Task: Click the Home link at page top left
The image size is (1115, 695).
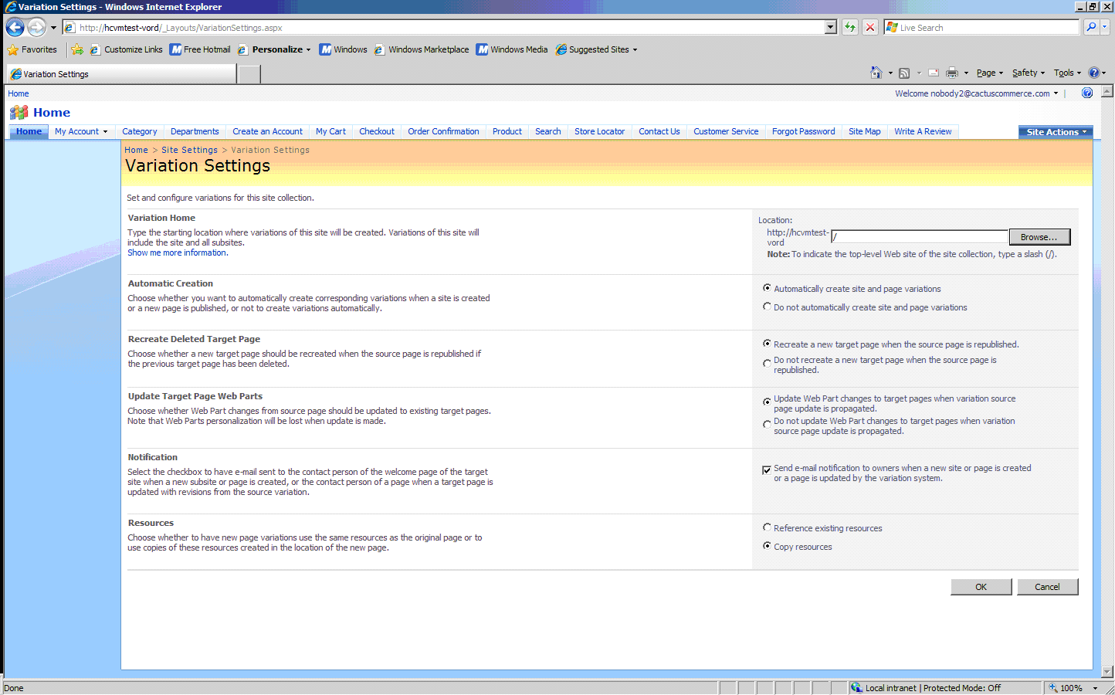Action: pos(19,93)
